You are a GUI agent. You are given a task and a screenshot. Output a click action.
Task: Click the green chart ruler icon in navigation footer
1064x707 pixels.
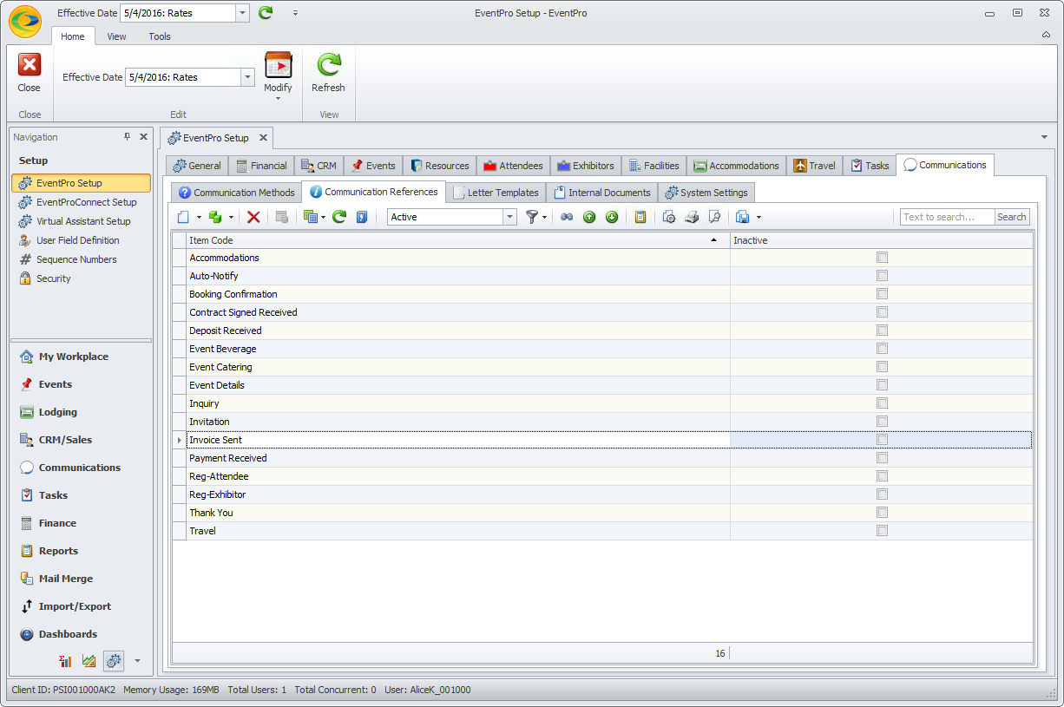[89, 661]
